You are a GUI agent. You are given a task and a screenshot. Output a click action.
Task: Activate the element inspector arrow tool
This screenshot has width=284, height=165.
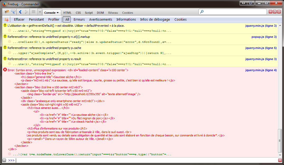point(13,12)
